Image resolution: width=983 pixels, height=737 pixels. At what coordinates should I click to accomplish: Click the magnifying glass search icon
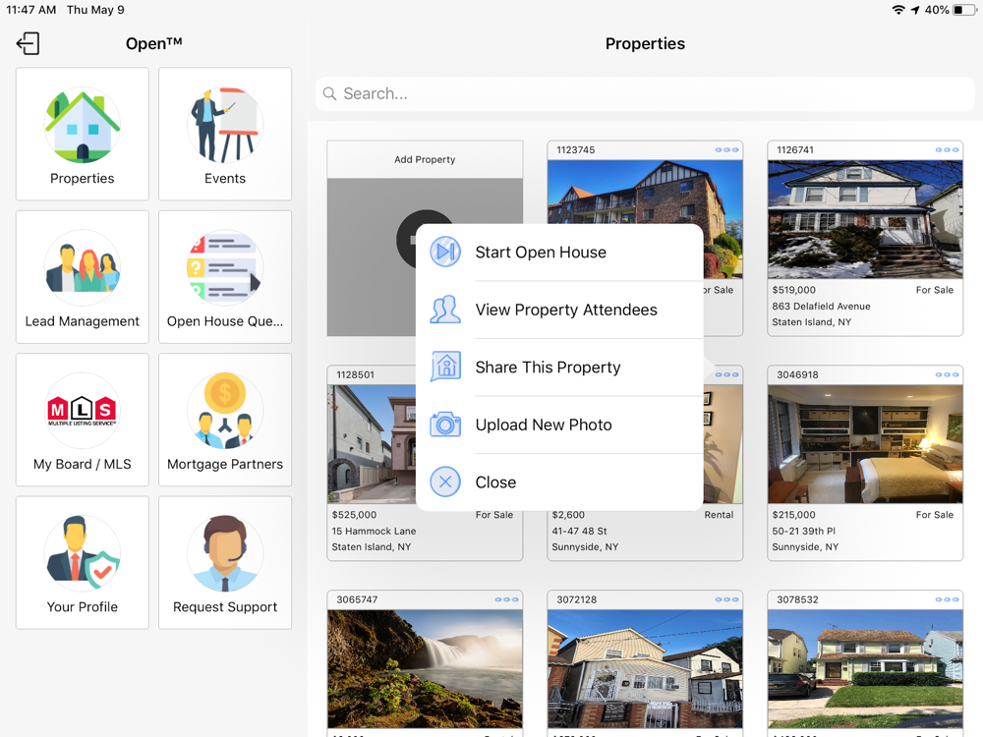pos(329,94)
